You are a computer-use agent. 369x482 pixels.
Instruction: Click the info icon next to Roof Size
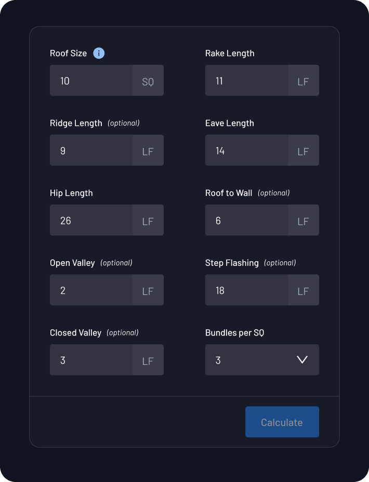(98, 53)
